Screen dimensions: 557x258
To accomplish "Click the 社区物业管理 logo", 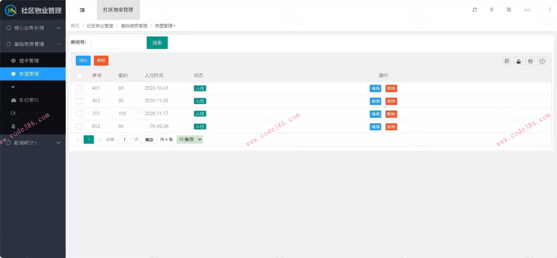I will [x=33, y=10].
